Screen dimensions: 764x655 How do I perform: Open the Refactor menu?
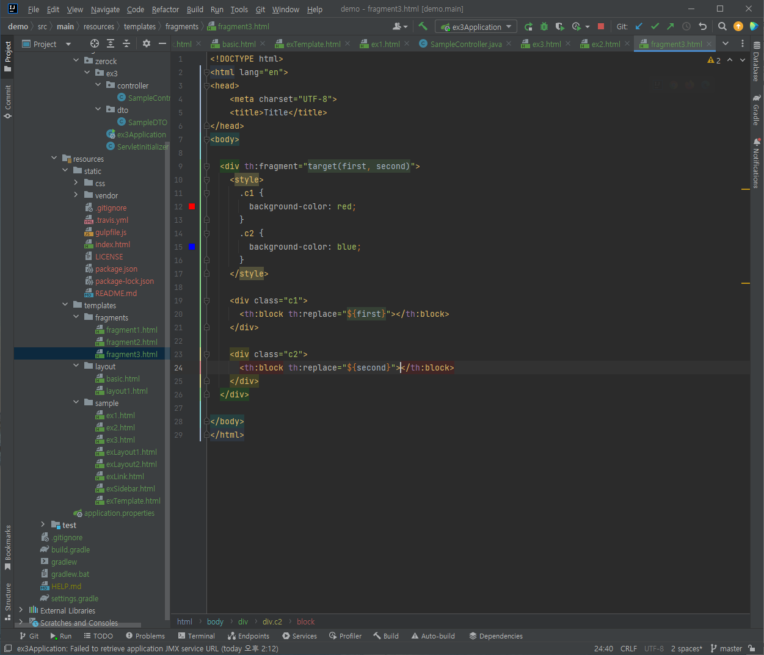click(166, 9)
